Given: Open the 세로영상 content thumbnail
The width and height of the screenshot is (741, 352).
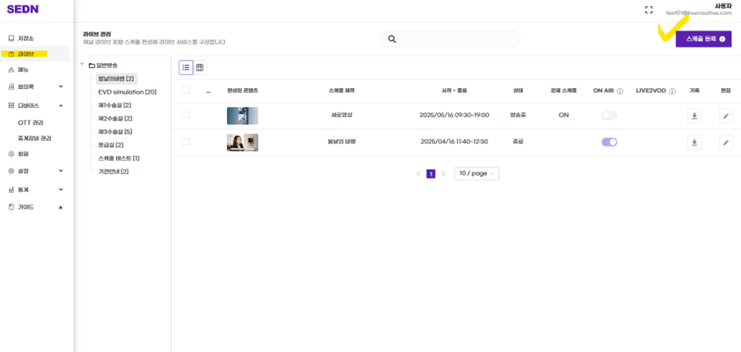Looking at the screenshot, I should 243,116.
